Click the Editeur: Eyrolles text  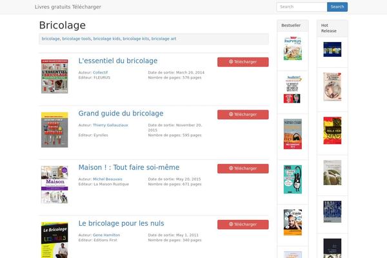click(93, 135)
